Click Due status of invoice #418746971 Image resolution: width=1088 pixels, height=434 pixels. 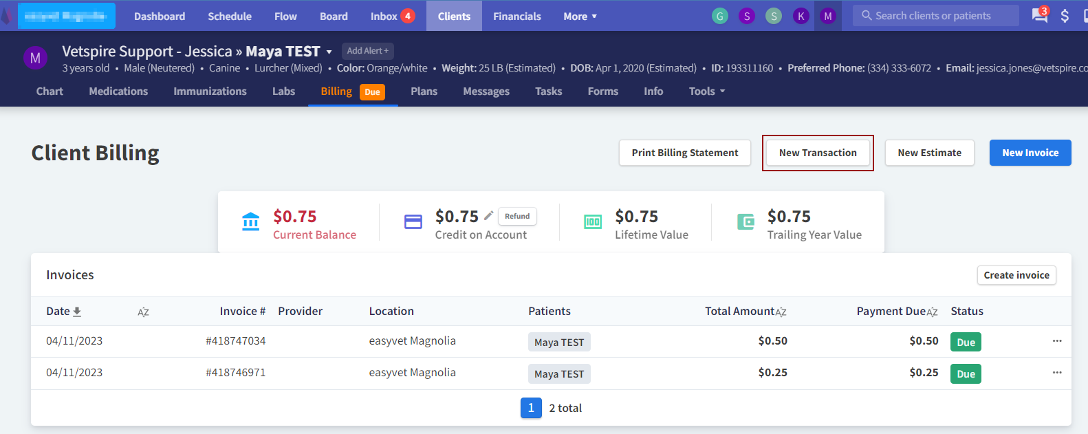(966, 373)
